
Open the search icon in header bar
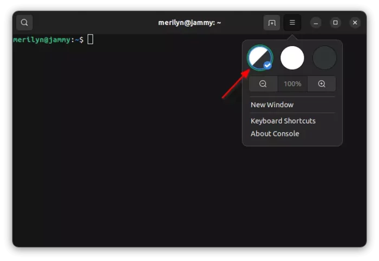coord(24,23)
